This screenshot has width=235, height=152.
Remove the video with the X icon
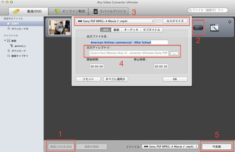point(230,22)
